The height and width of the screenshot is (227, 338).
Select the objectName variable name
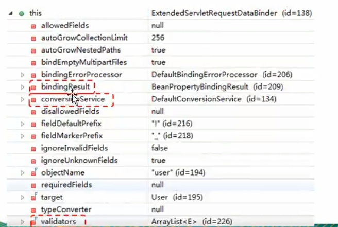tap(63, 173)
